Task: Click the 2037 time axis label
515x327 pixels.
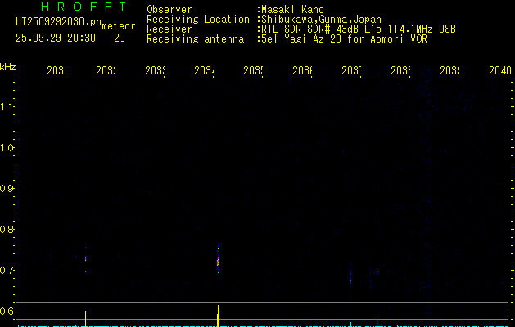Action: (x=351, y=70)
